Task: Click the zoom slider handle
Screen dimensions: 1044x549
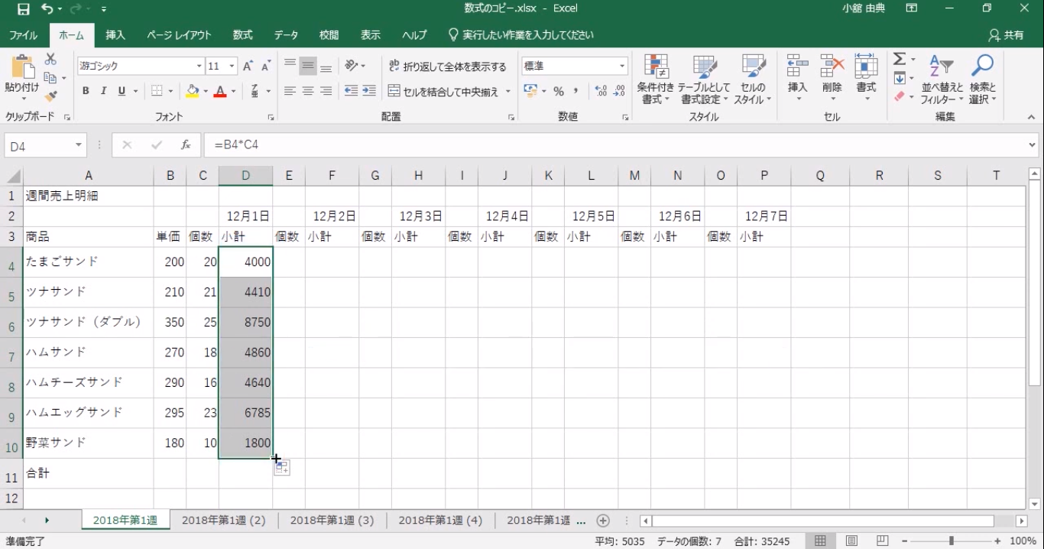Action: pyautogui.click(x=952, y=541)
